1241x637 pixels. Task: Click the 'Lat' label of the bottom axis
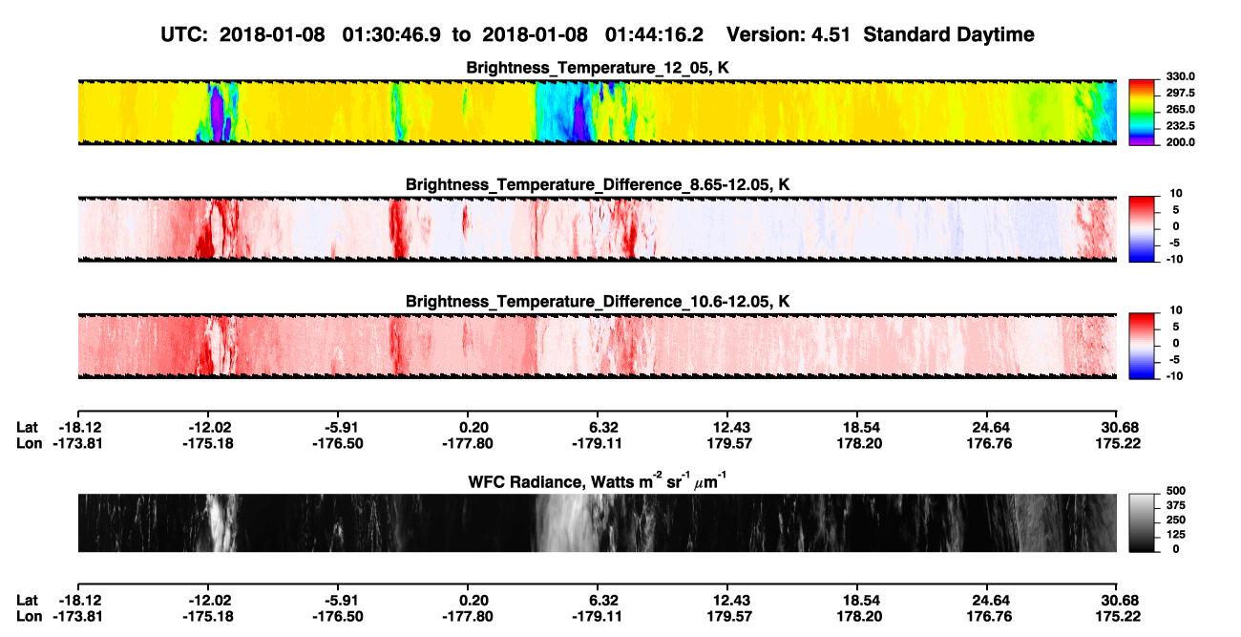[29, 601]
